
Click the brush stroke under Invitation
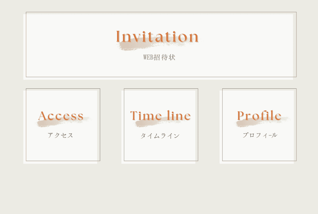point(134,47)
